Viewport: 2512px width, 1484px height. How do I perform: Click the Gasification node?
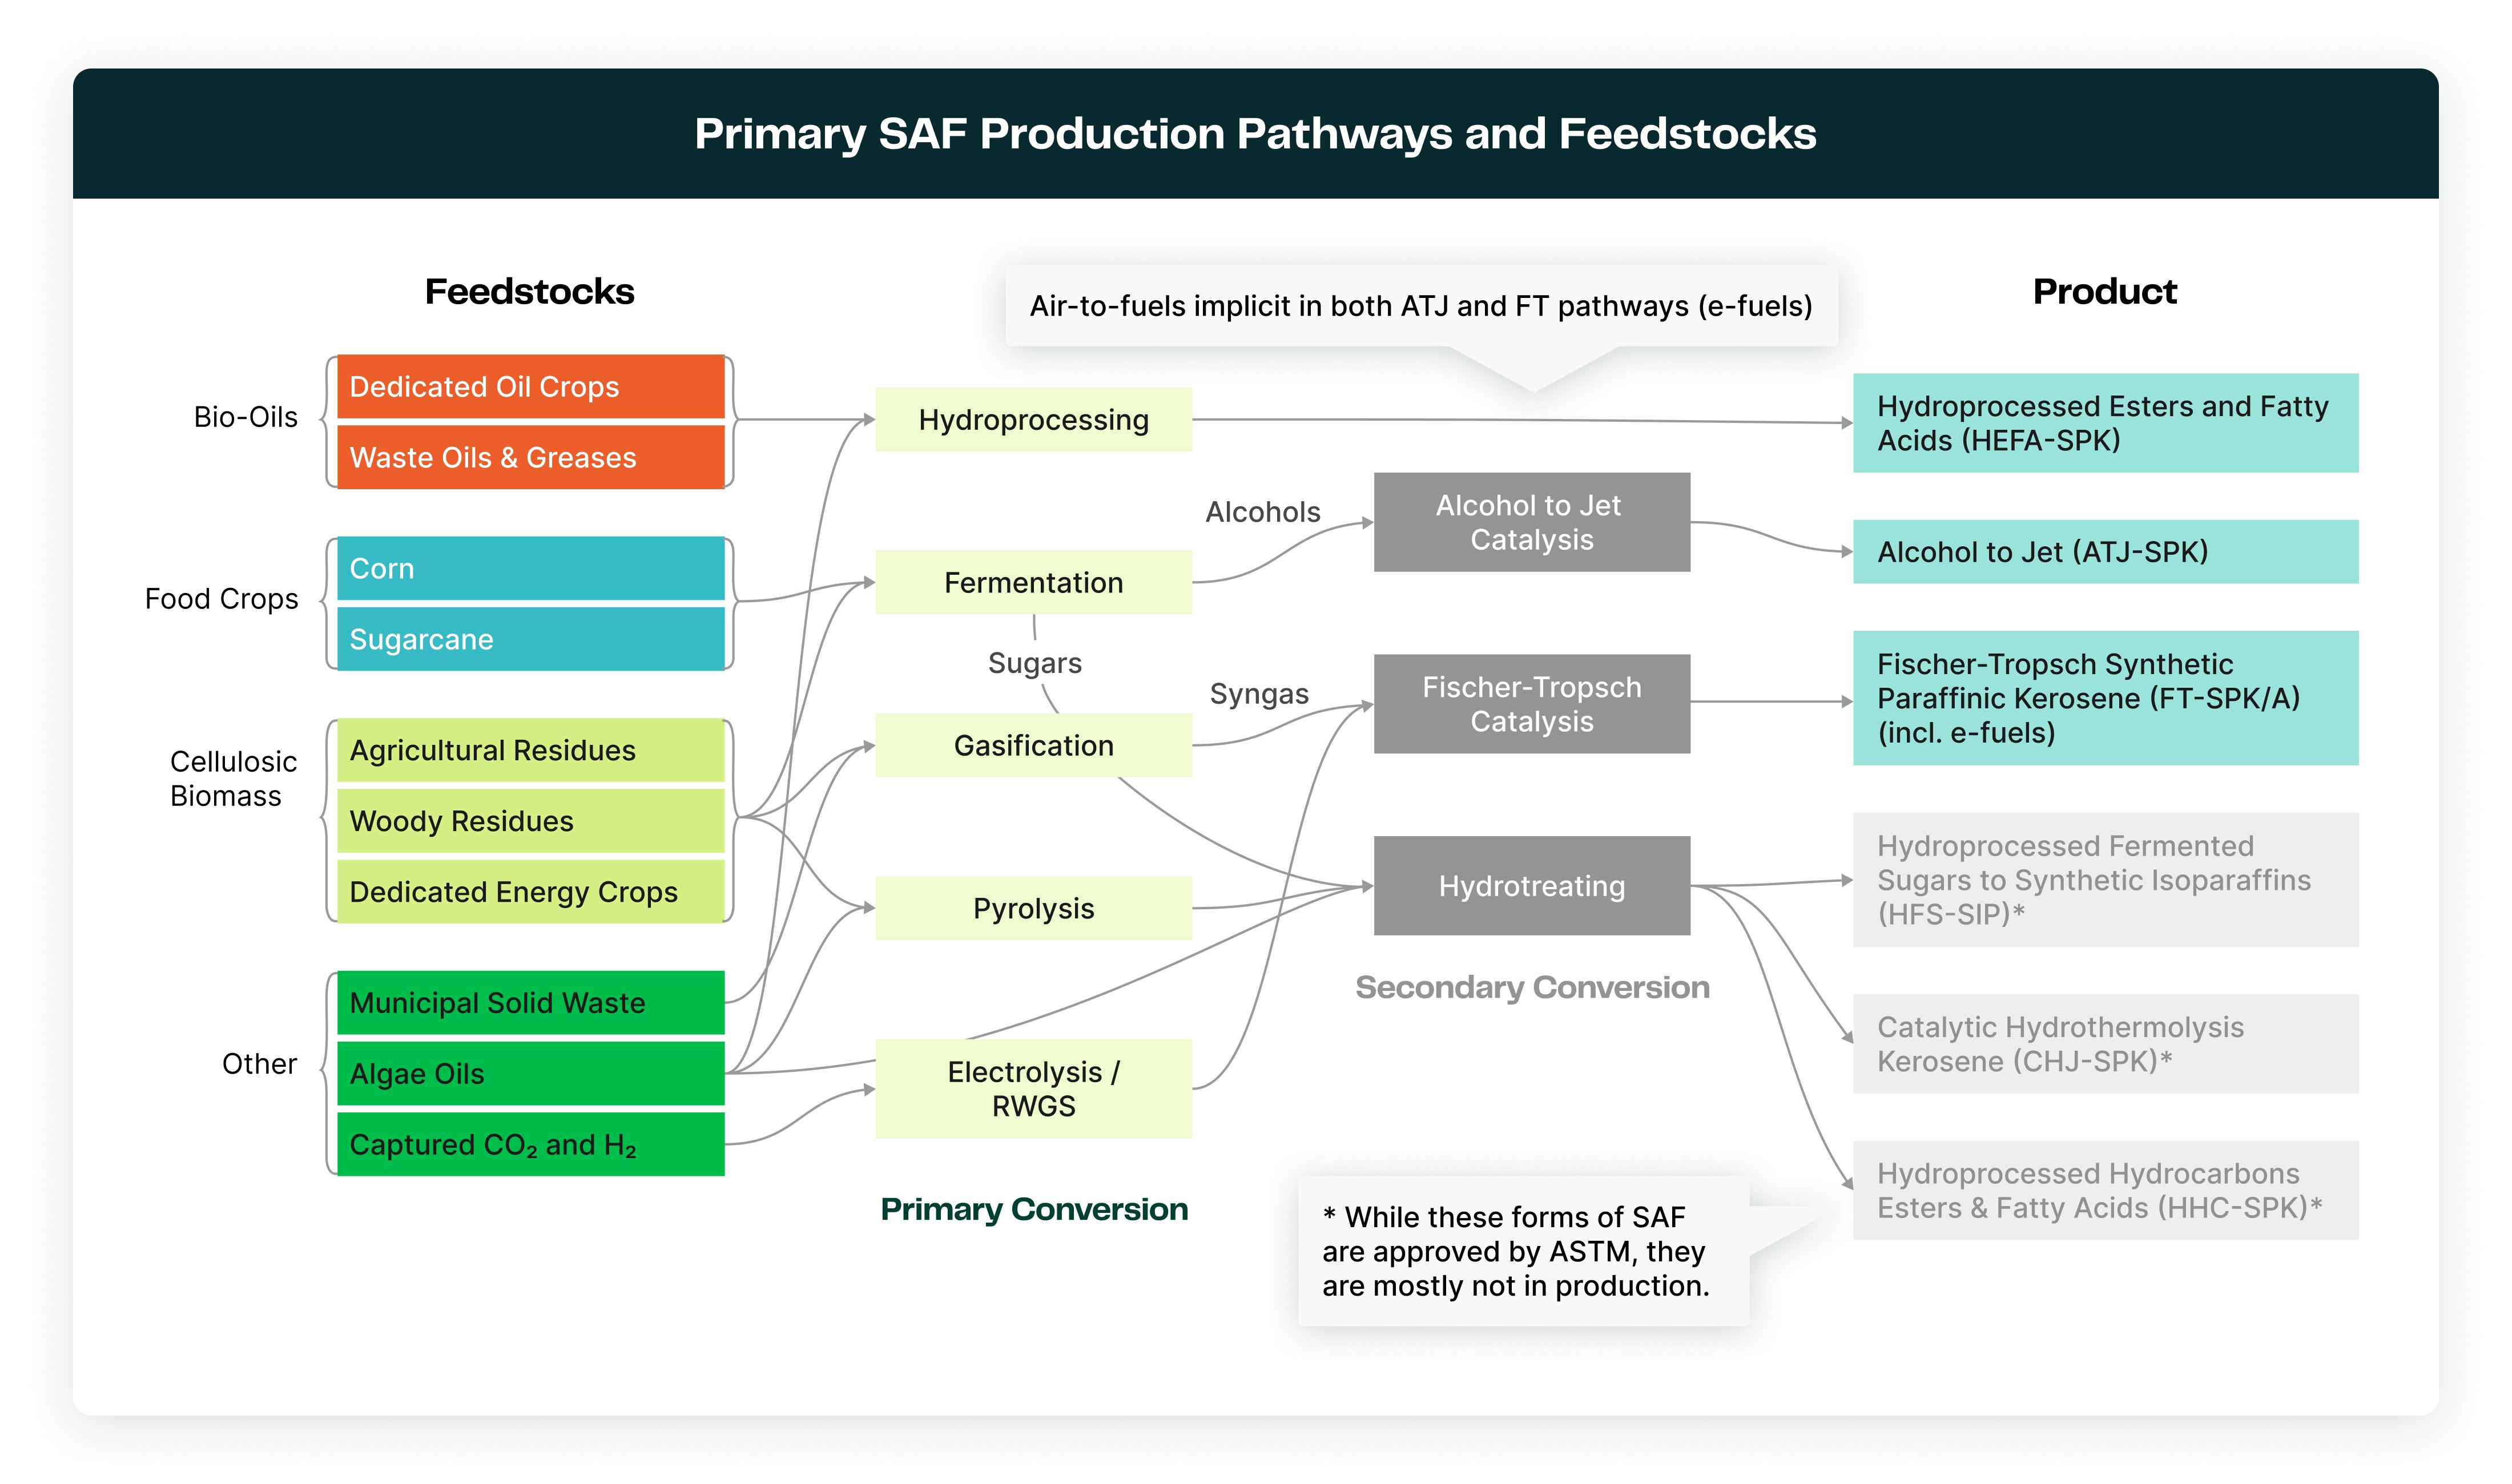point(1033,745)
